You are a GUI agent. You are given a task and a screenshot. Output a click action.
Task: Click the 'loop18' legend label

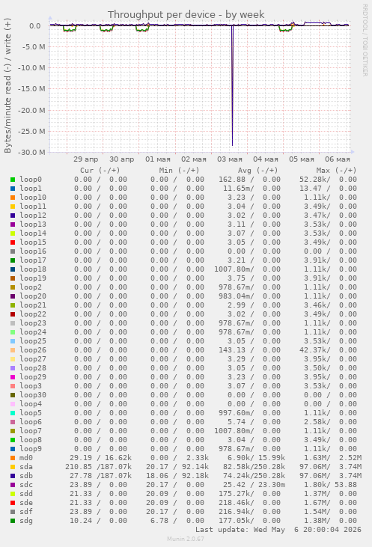[x=33, y=269]
